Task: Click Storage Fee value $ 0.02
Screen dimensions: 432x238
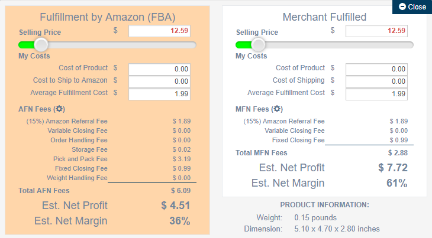Action: 182,149
